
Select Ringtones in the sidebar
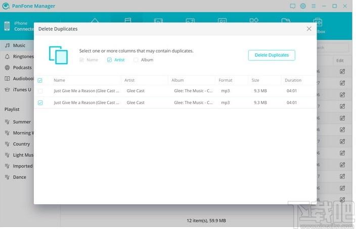click(17, 56)
